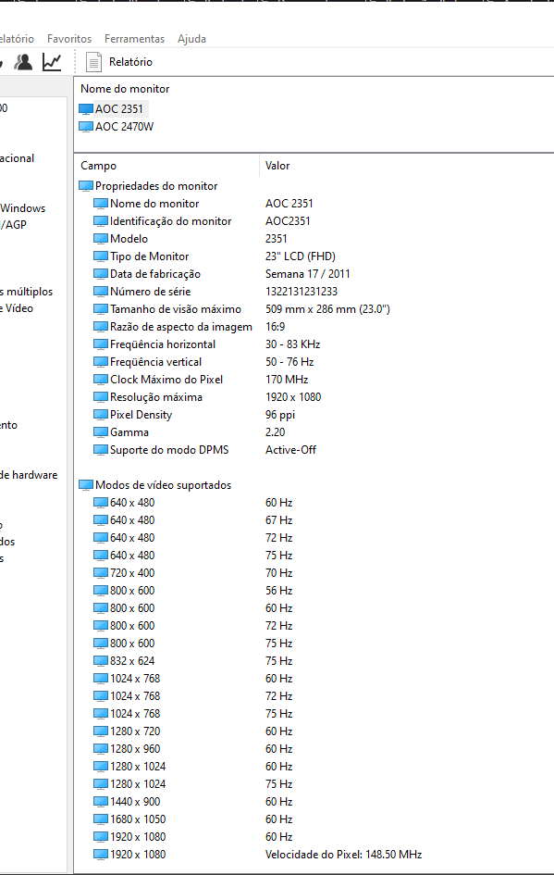Open the Ajuda menu
The image size is (554, 875).
191,39
